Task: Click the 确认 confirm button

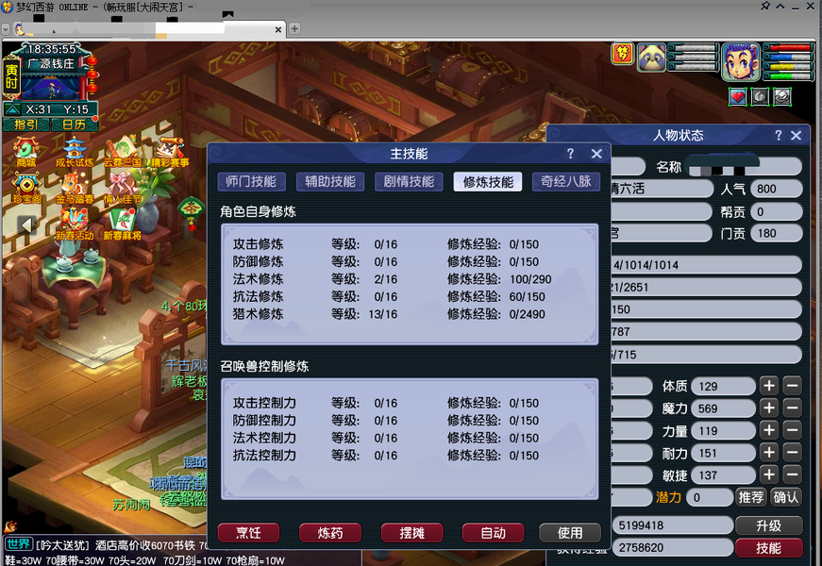Action: coord(785,497)
